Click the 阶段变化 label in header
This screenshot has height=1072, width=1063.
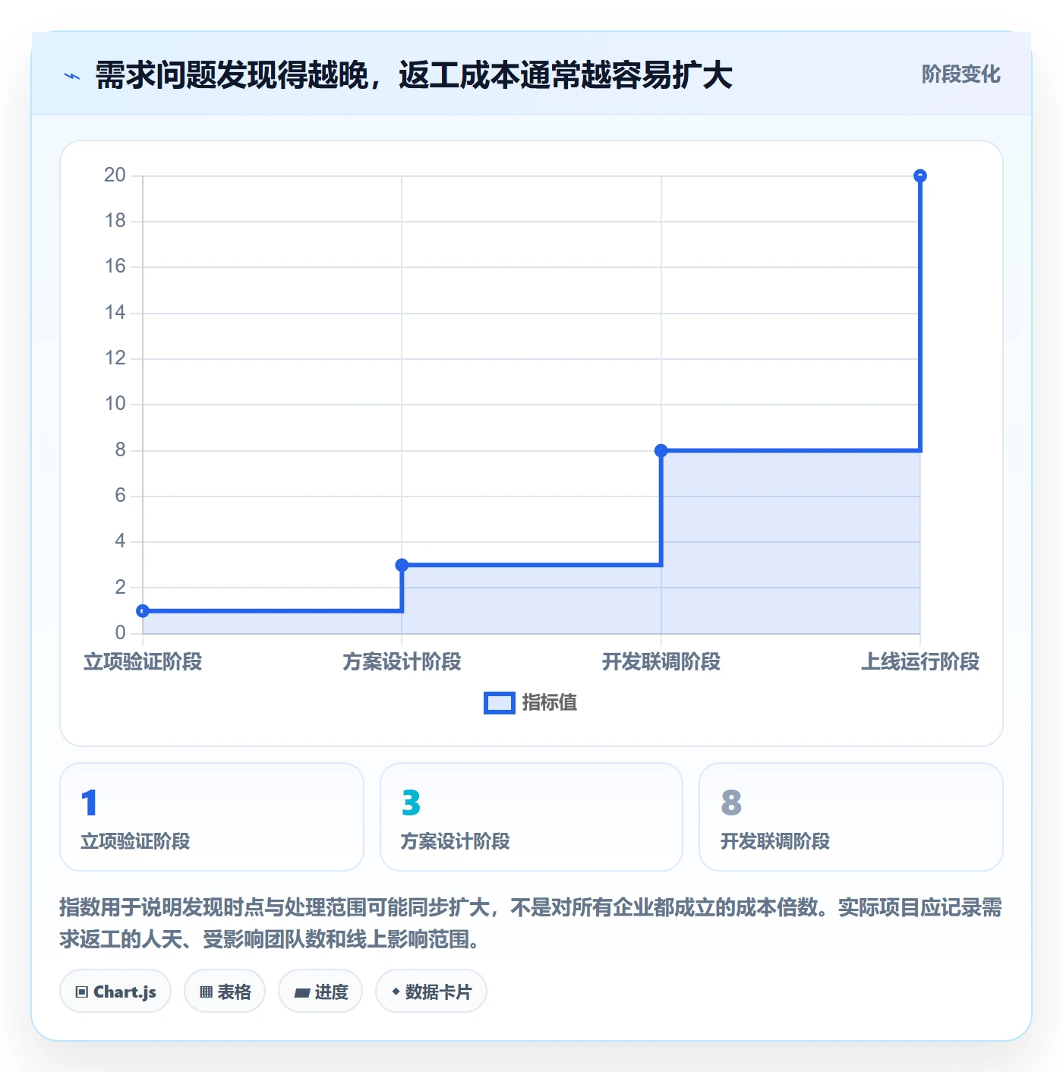click(x=960, y=74)
